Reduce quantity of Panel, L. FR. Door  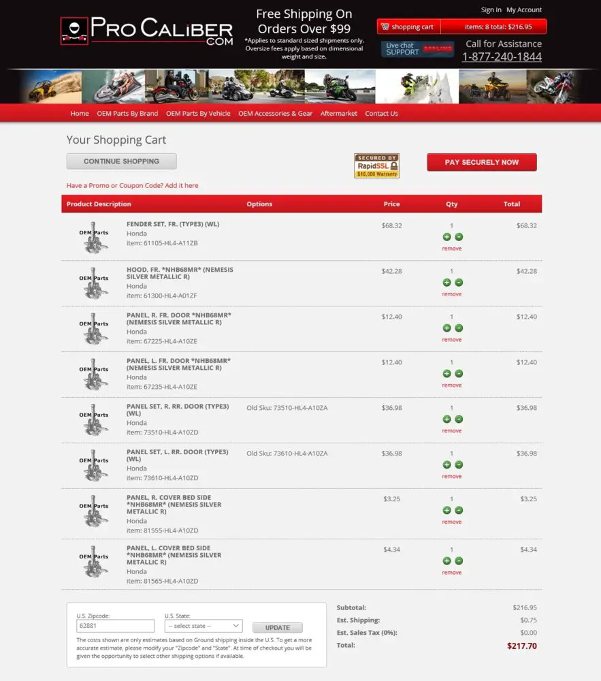[x=459, y=373]
